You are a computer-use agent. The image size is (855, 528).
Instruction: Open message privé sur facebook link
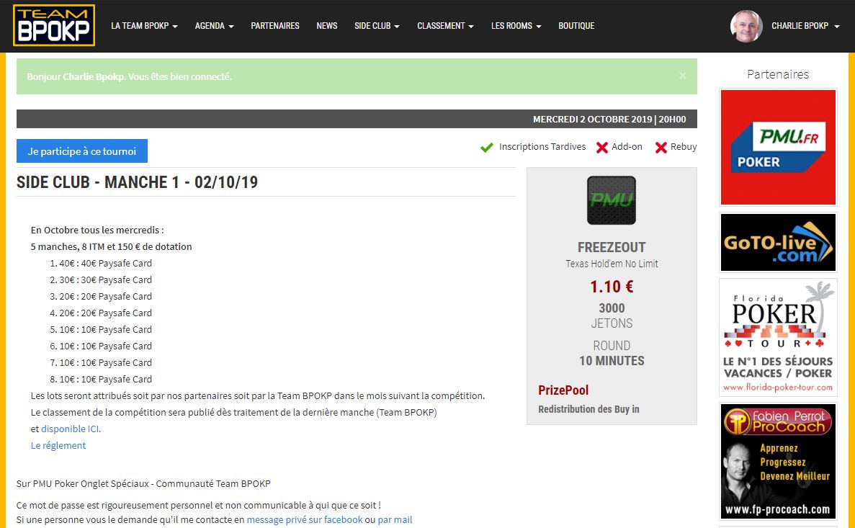pyautogui.click(x=304, y=519)
